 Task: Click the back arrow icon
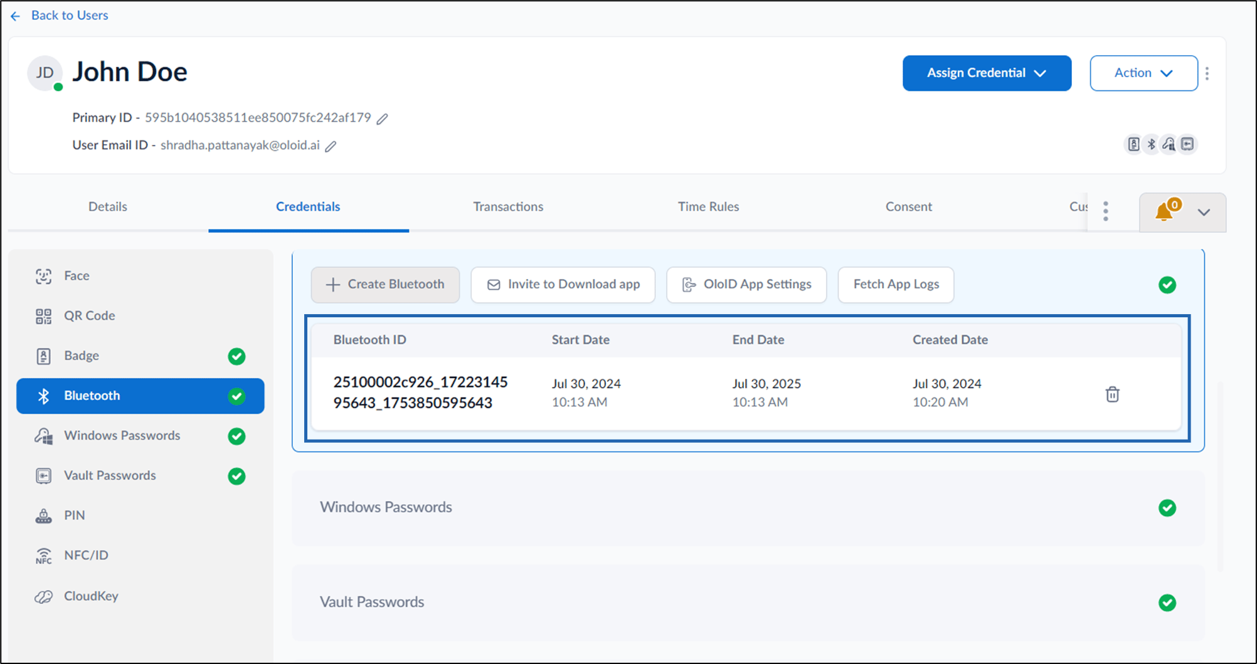16,16
